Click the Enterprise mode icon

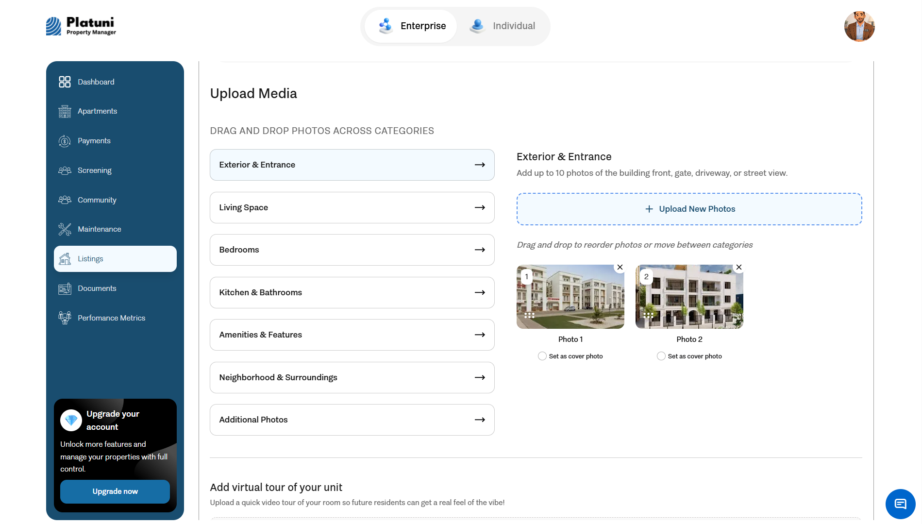click(x=386, y=26)
